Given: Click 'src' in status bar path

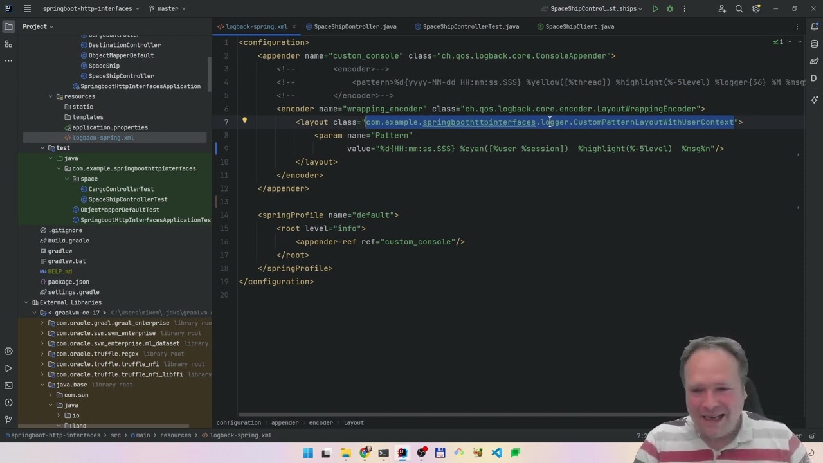Looking at the screenshot, I should tap(115, 435).
